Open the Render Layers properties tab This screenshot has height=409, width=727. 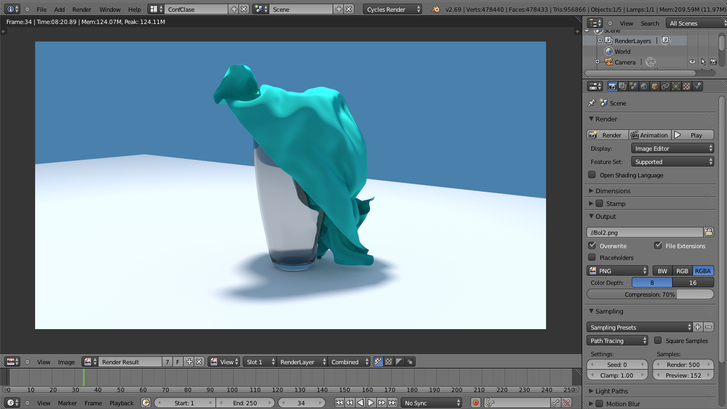coord(623,86)
